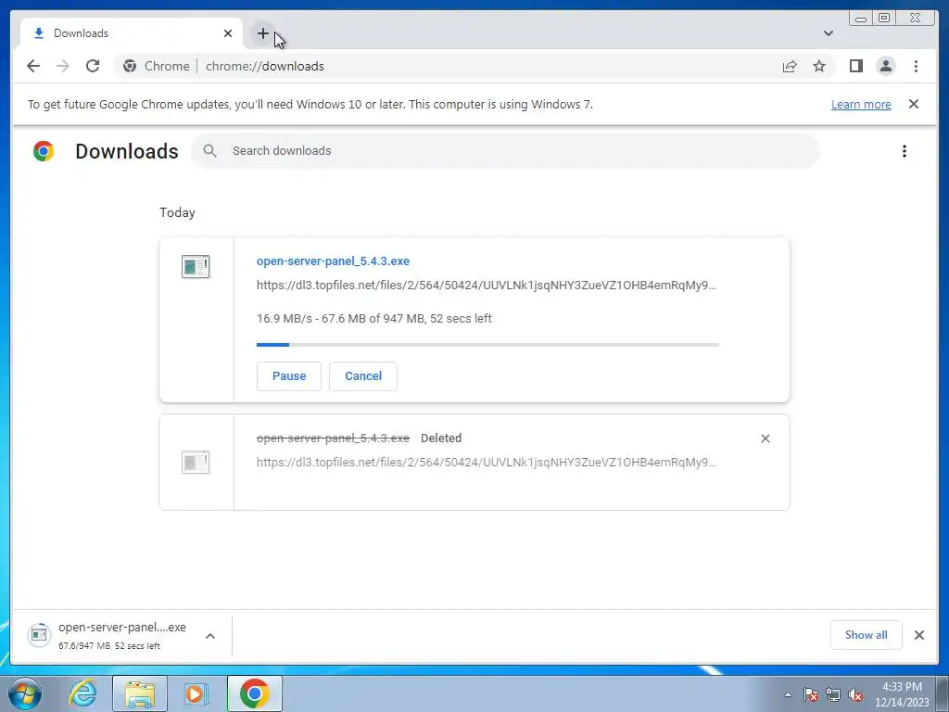Click the forward navigation arrow

(63, 66)
